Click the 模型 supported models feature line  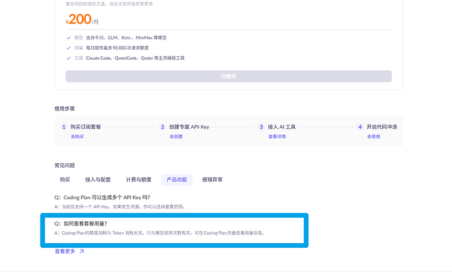pos(117,38)
